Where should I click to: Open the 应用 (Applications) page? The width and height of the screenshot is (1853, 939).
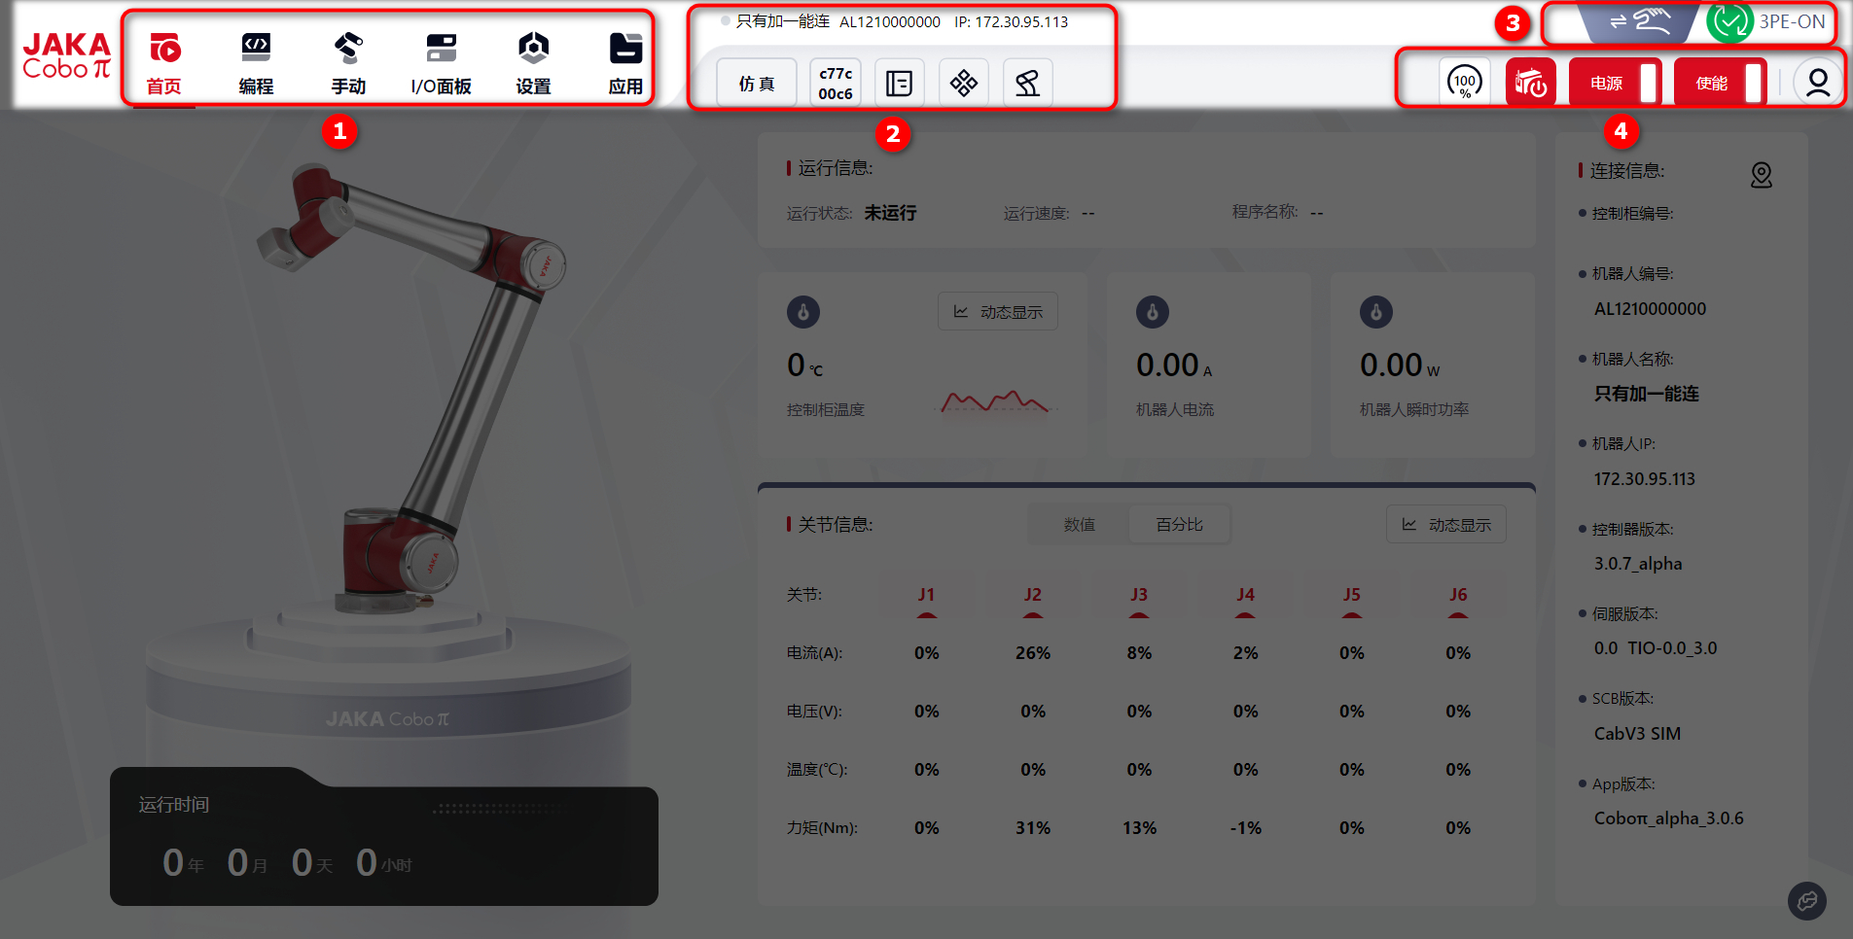[x=625, y=63]
